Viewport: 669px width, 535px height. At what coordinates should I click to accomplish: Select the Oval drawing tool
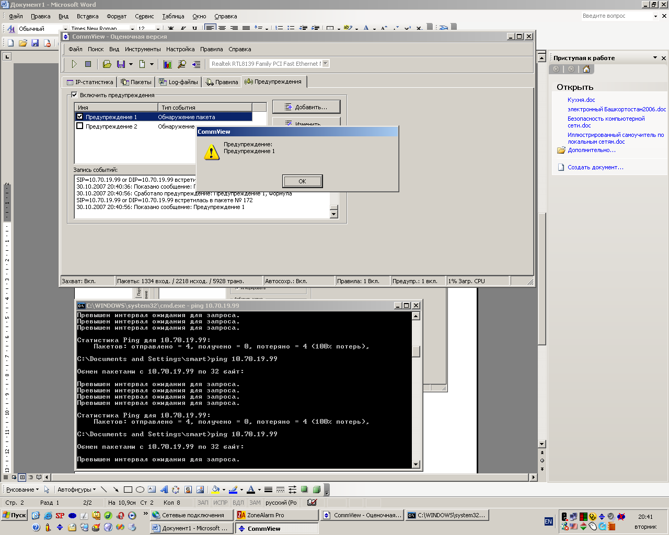tap(140, 490)
